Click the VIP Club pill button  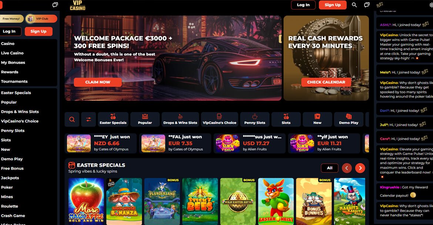[41, 19]
